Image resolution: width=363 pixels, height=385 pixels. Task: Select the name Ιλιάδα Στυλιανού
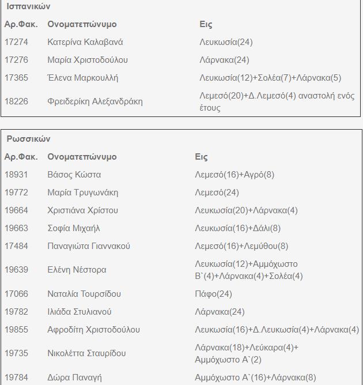(79, 312)
